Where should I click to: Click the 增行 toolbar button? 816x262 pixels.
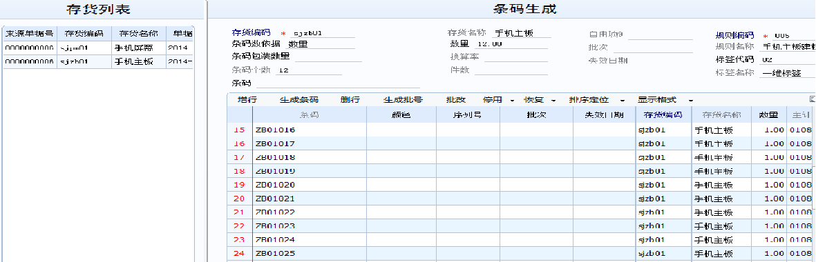pyautogui.click(x=247, y=99)
